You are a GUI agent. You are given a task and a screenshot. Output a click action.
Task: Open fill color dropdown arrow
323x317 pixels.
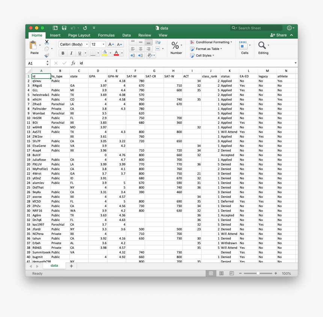pos(110,53)
